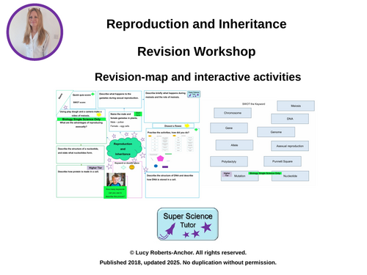This screenshot has width=367, height=275.
Task: Click the yellow smiley face icon
Action: [132, 167]
